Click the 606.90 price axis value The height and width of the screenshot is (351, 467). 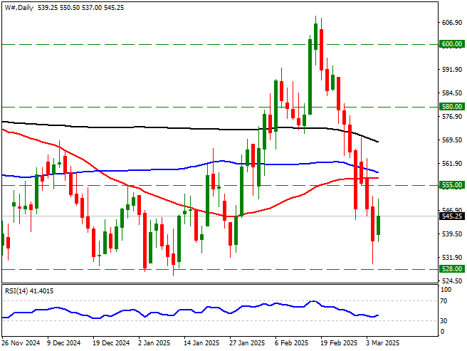(452, 23)
